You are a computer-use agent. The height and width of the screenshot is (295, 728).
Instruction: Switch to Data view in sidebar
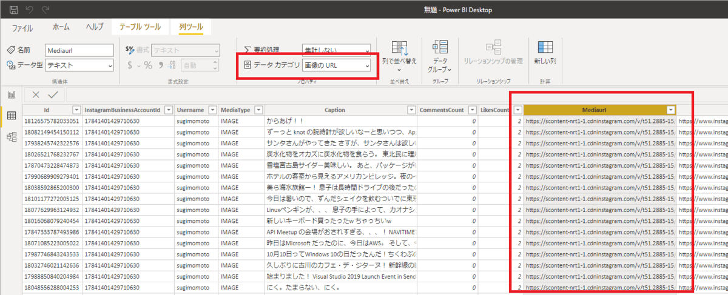tap(10, 116)
